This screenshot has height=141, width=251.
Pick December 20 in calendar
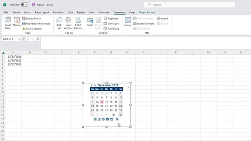pos(102,106)
